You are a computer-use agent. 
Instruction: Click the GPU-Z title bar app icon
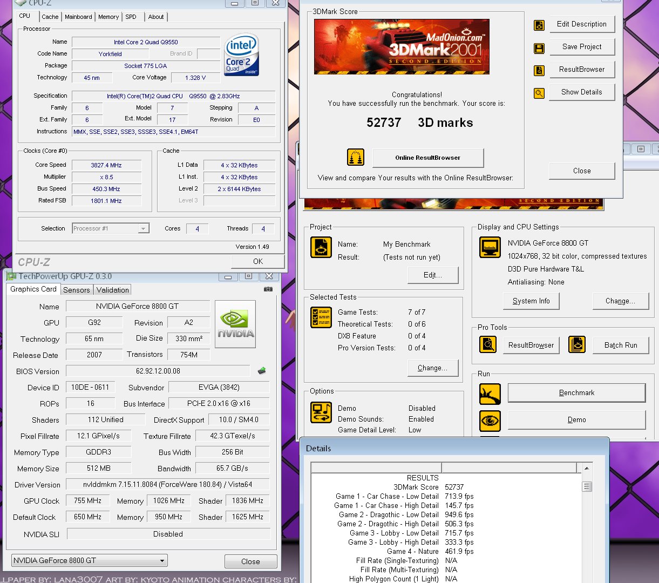(11, 276)
